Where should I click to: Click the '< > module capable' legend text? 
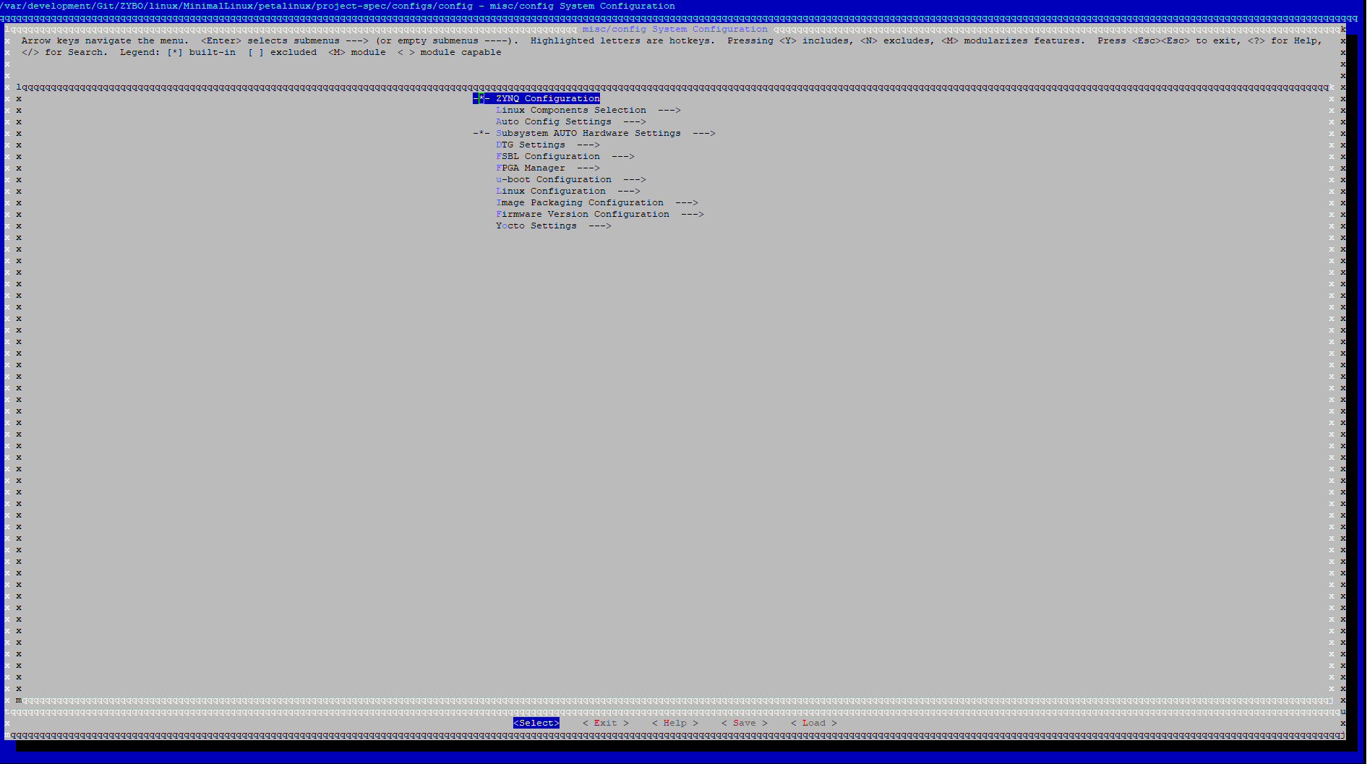click(x=450, y=52)
